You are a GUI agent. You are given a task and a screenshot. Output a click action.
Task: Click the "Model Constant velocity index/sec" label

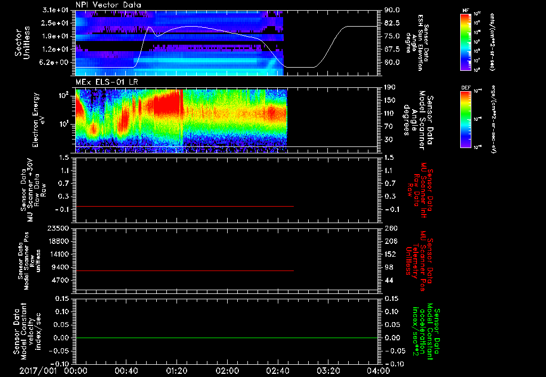(x=27, y=331)
